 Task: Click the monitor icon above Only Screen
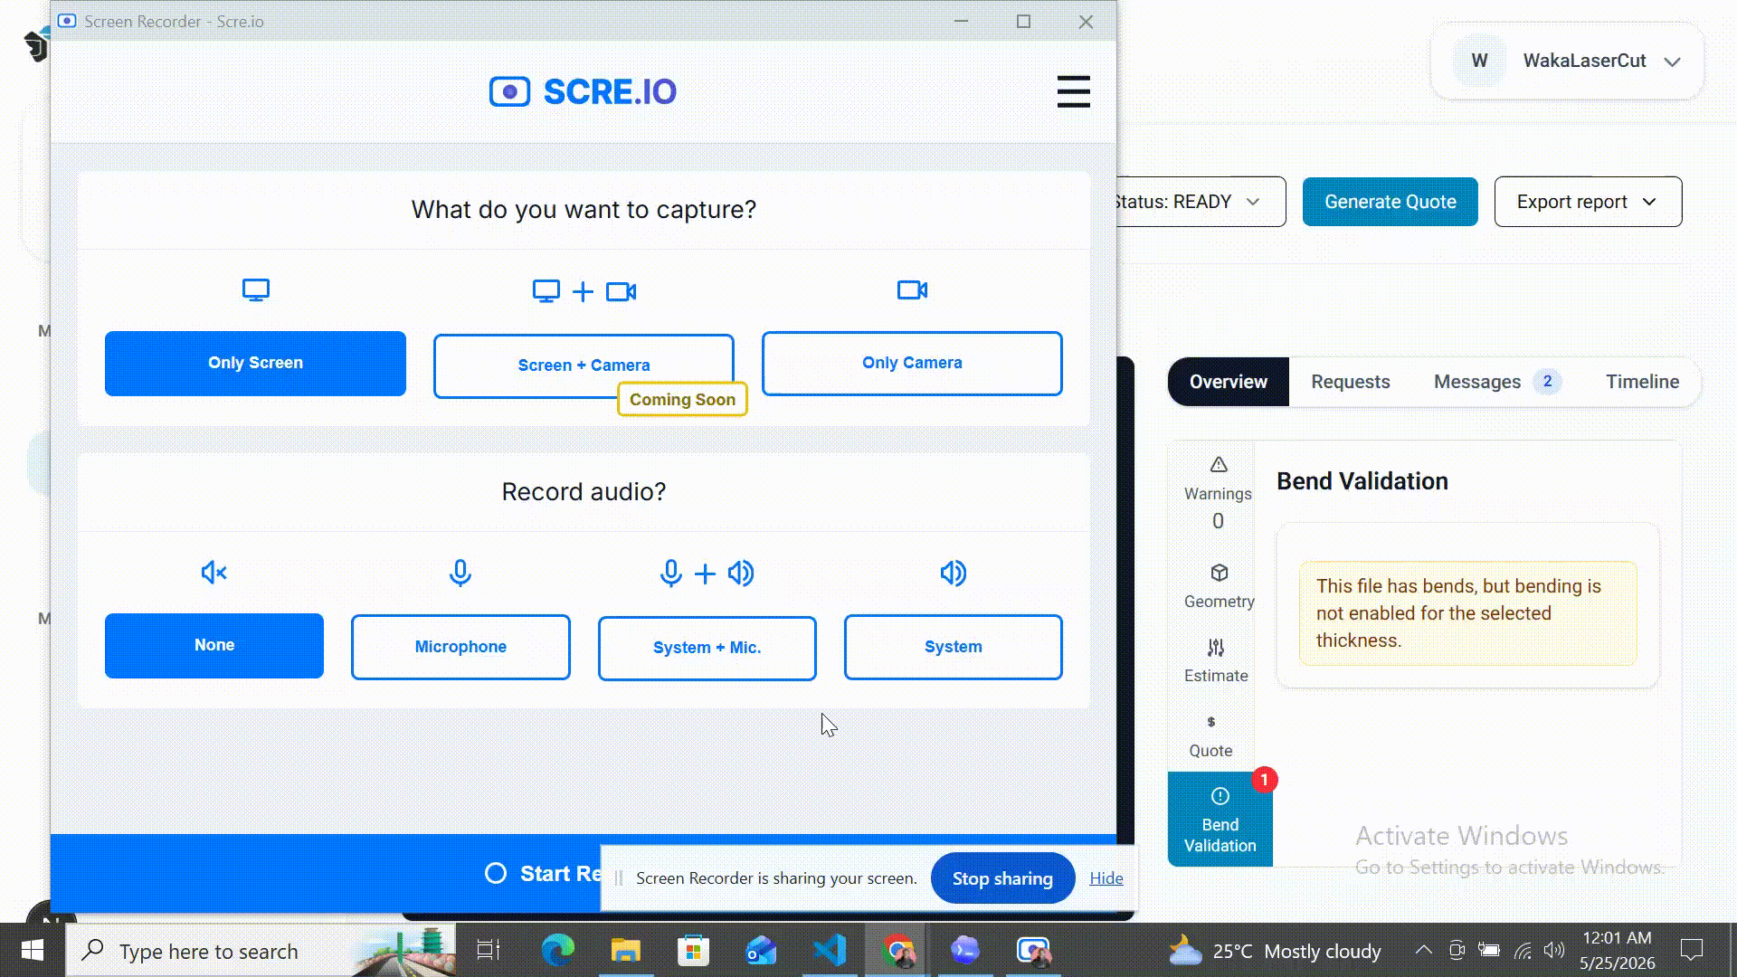coord(256,290)
